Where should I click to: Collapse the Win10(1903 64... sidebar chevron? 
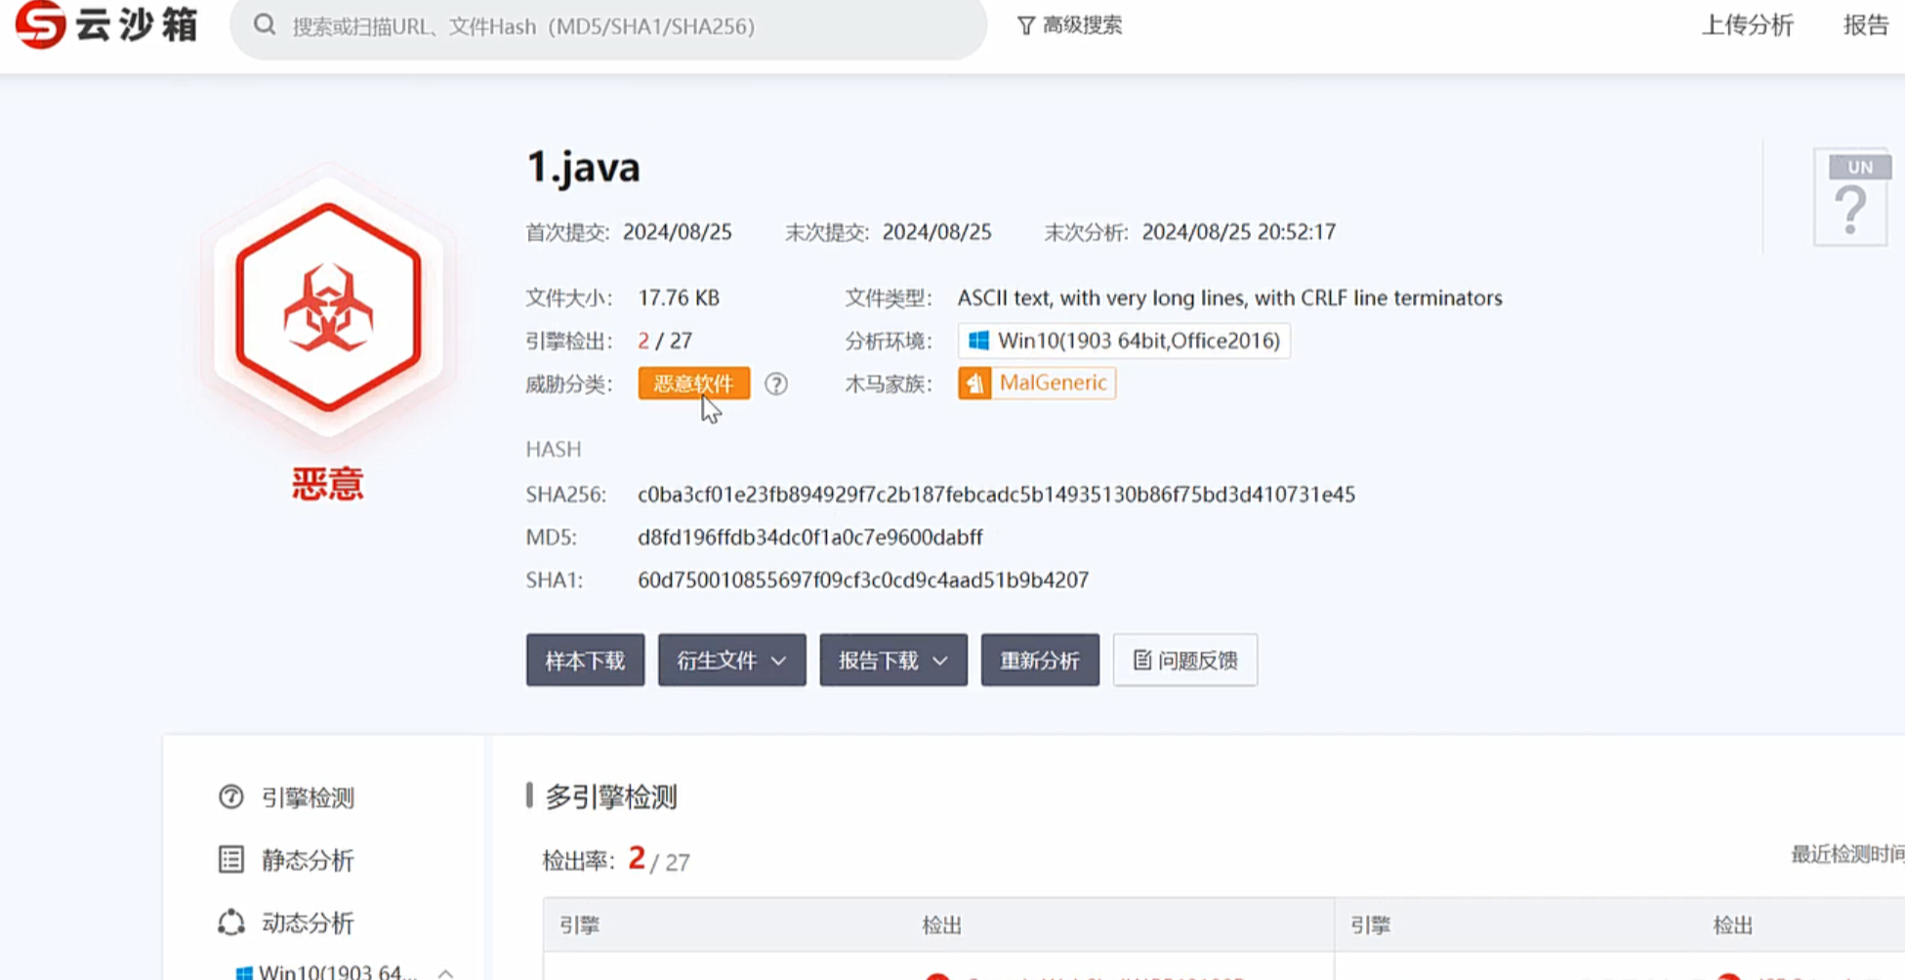[x=446, y=973]
